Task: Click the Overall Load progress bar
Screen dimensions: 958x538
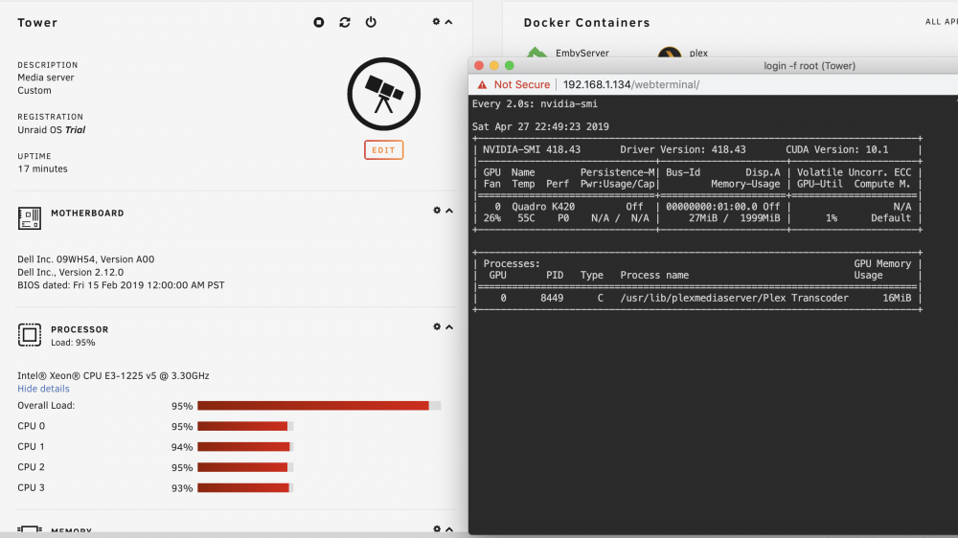Action: pyautogui.click(x=319, y=406)
